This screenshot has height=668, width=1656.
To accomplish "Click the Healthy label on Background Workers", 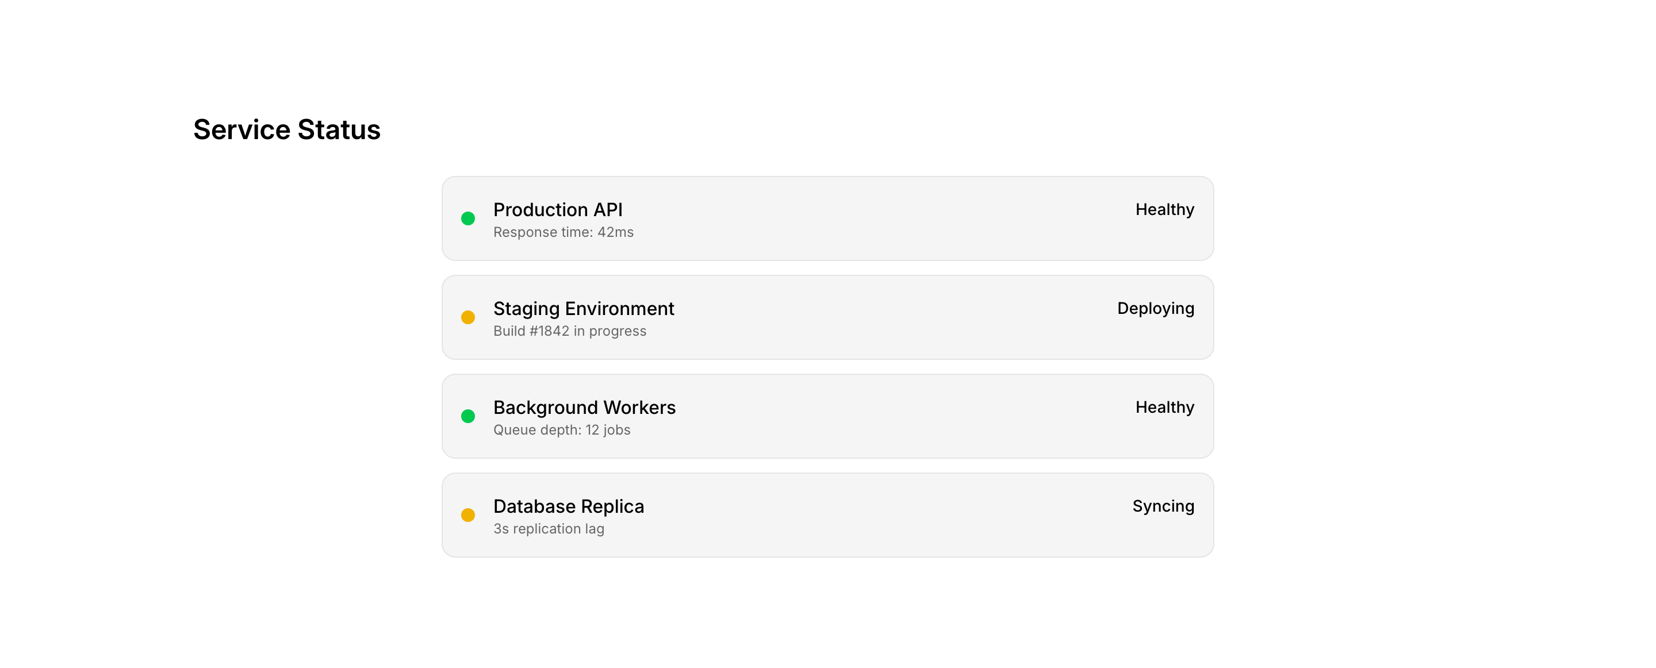I will (1164, 408).
